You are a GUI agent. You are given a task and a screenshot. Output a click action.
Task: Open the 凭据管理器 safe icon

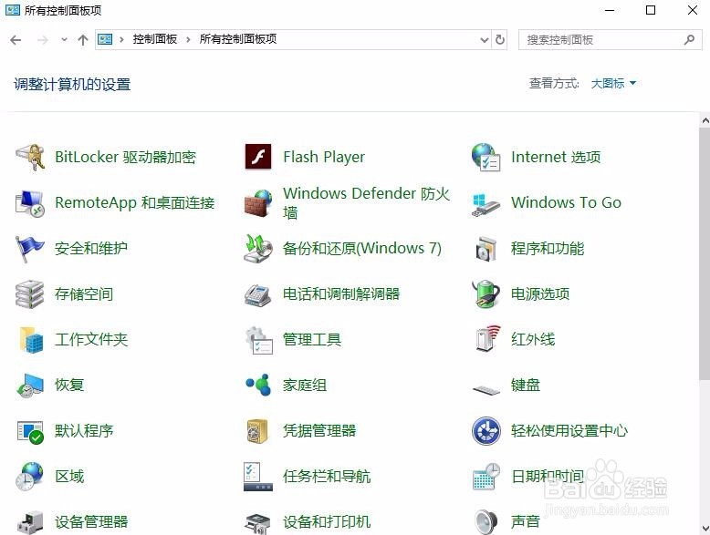[257, 430]
